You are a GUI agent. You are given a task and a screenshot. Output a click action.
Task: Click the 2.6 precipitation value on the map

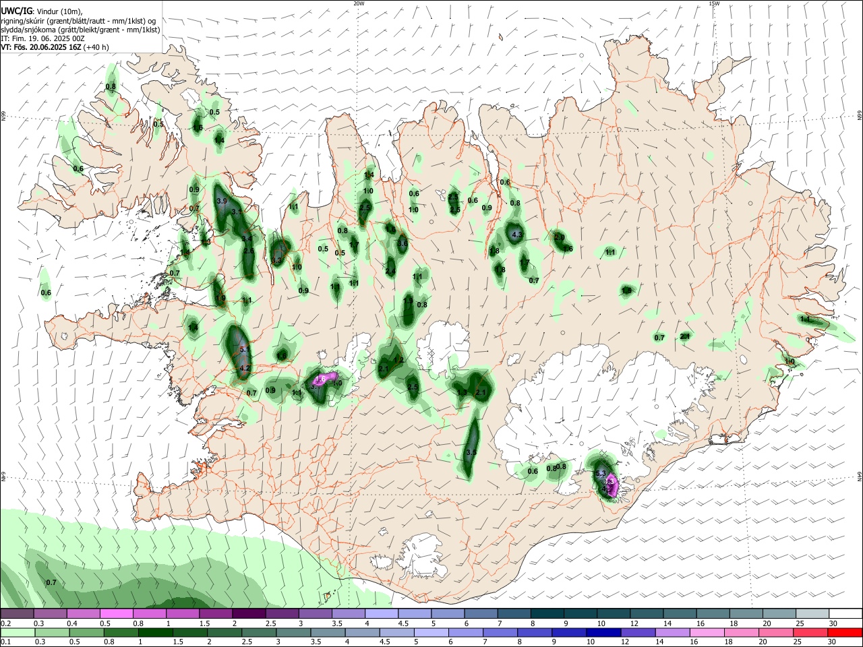coord(249,251)
